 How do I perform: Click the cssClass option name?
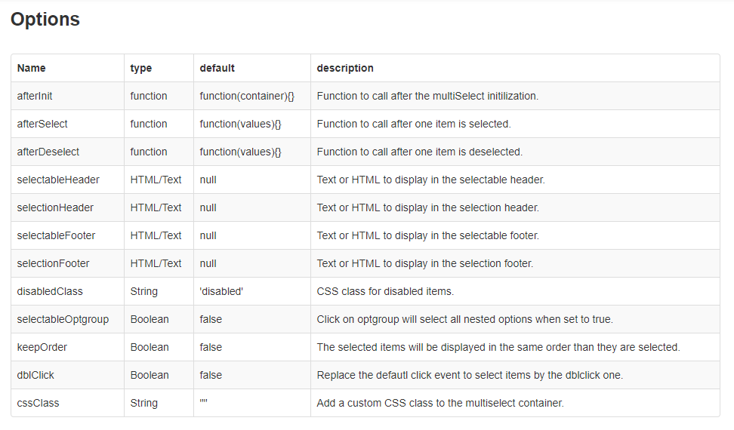click(38, 404)
